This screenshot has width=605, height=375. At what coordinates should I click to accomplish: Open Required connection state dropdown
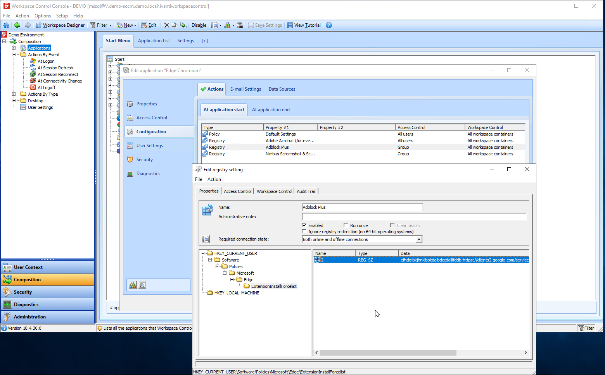pyautogui.click(x=419, y=239)
